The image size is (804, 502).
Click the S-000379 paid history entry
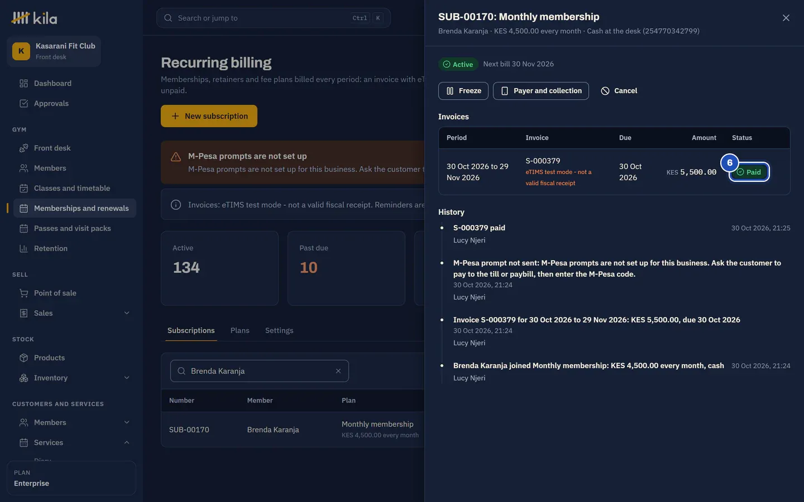pyautogui.click(x=479, y=228)
